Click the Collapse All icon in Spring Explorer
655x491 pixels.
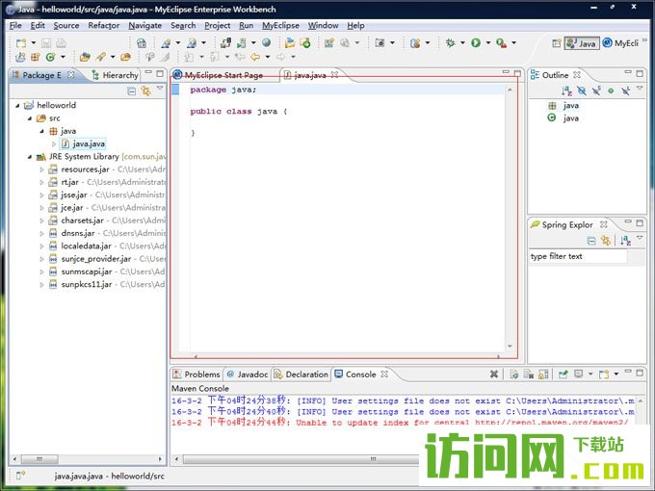[x=591, y=241]
